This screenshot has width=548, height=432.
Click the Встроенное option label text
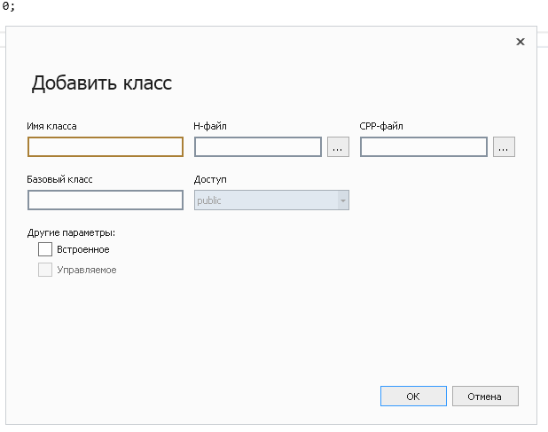[83, 249]
